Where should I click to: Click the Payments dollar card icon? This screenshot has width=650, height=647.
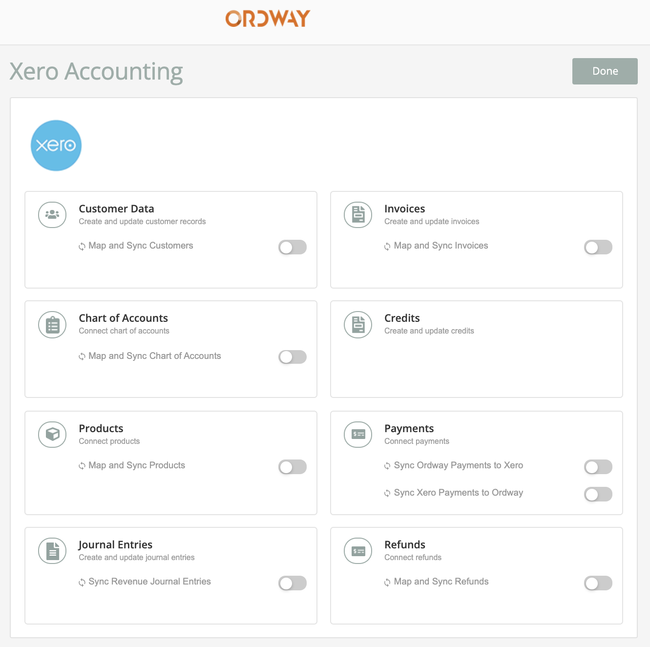point(358,435)
